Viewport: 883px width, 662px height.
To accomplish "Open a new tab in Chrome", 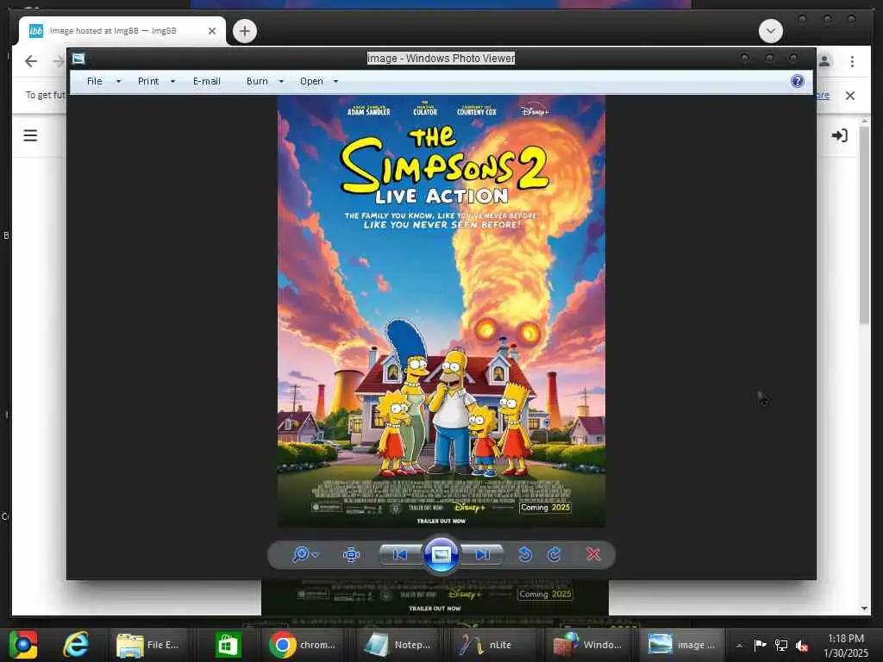I will point(244,31).
